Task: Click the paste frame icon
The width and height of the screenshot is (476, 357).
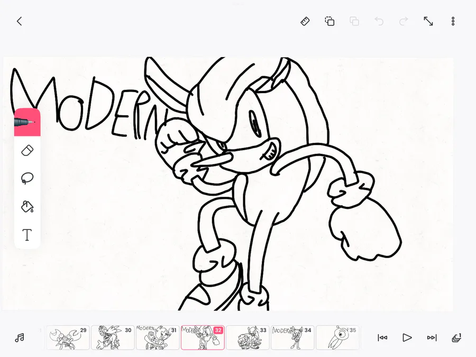Action: coord(354,21)
